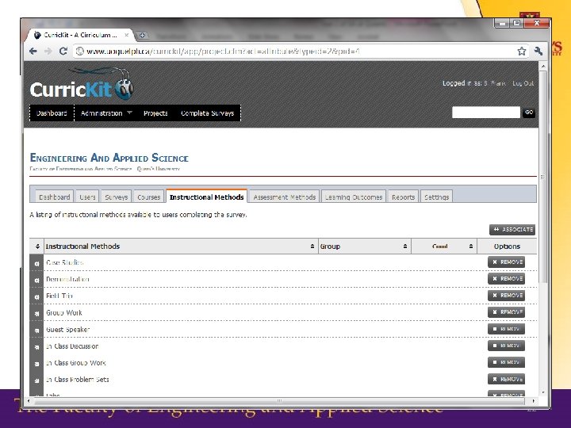Image resolution: width=571 pixels, height=428 pixels.
Task: Click the drag handle icon for Guest Speaker
Action: coord(36,330)
